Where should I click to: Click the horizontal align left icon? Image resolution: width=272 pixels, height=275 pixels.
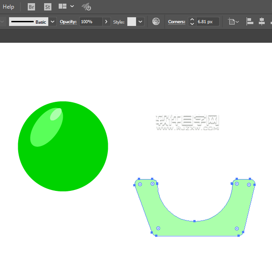tap(250, 21)
